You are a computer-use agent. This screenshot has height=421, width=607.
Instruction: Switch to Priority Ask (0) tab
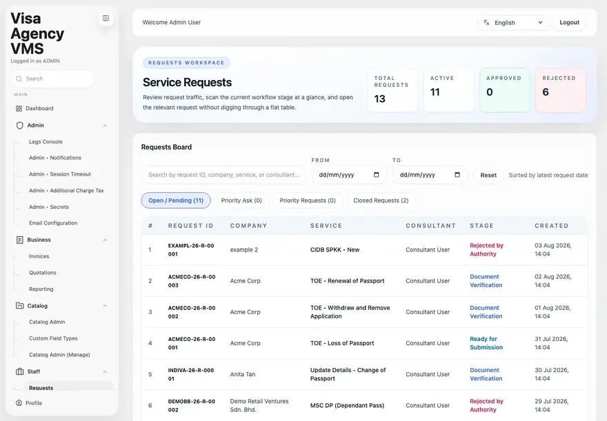[x=241, y=201]
